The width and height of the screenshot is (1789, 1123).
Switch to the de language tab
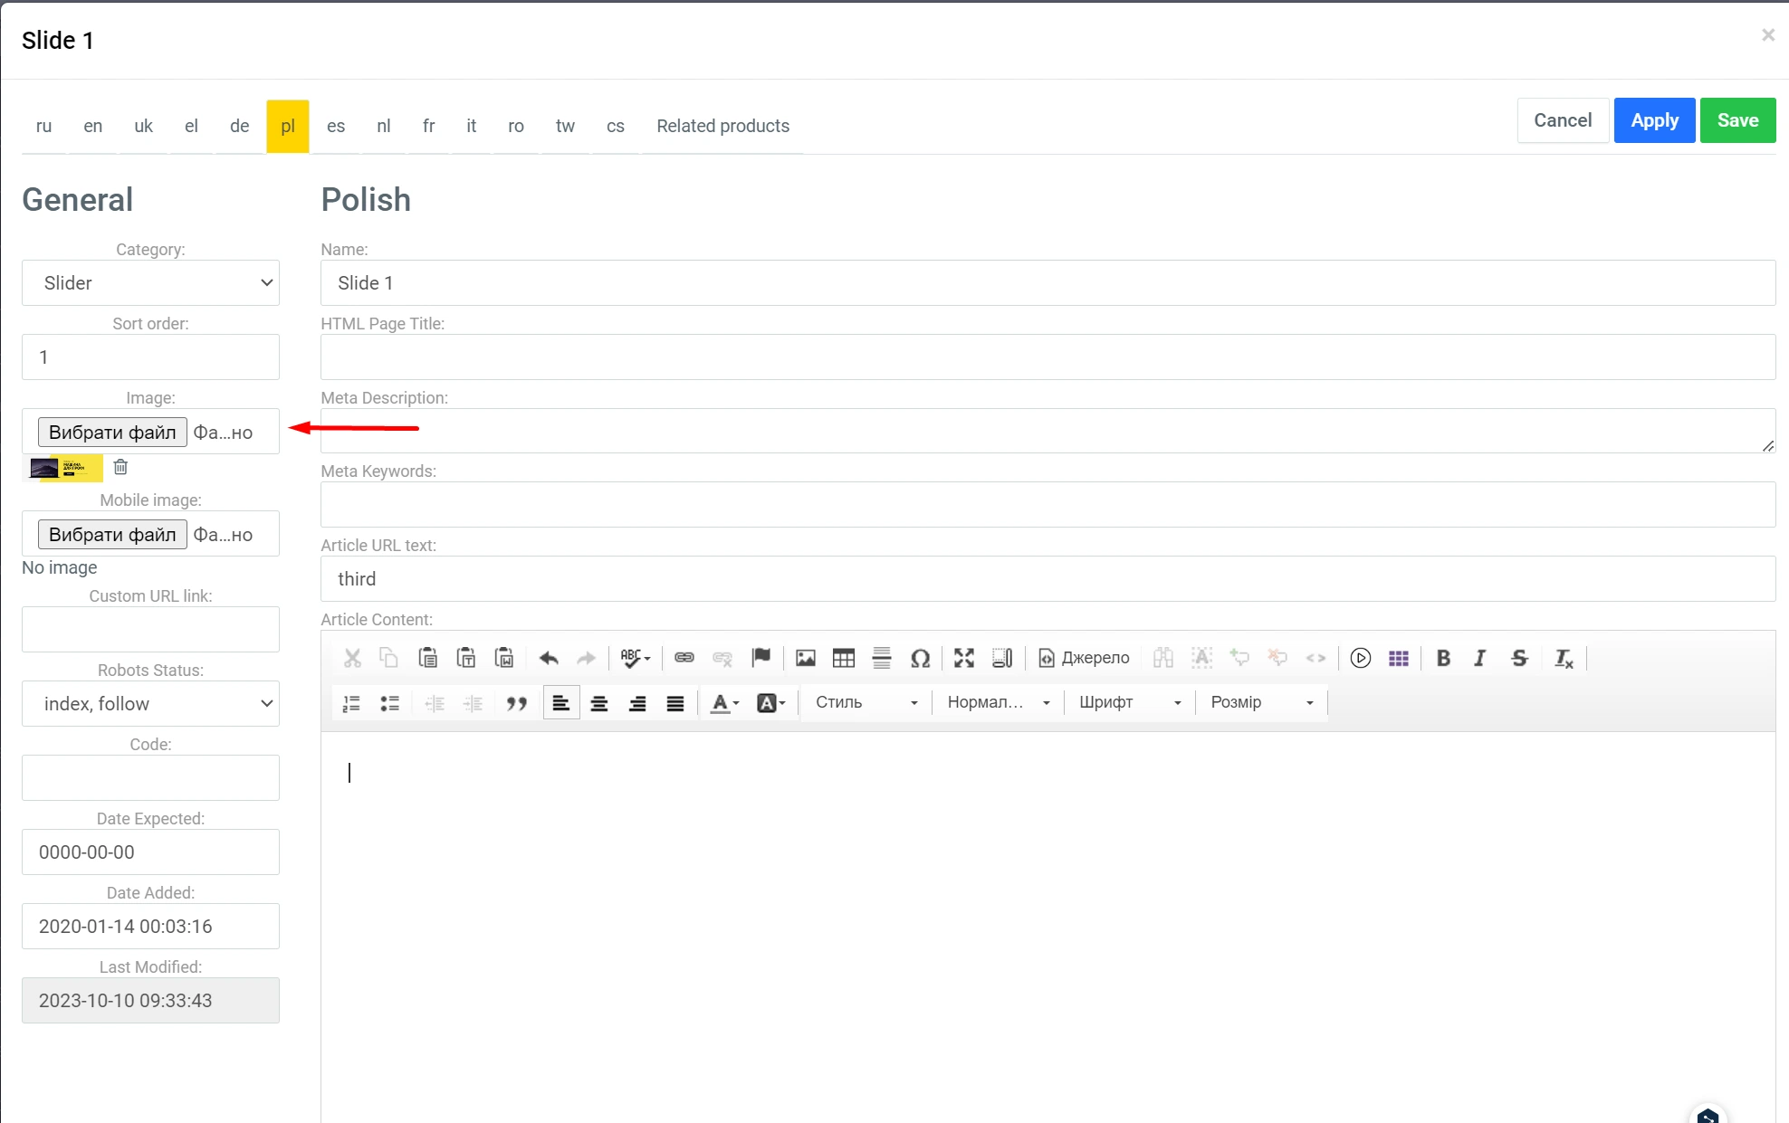click(239, 126)
